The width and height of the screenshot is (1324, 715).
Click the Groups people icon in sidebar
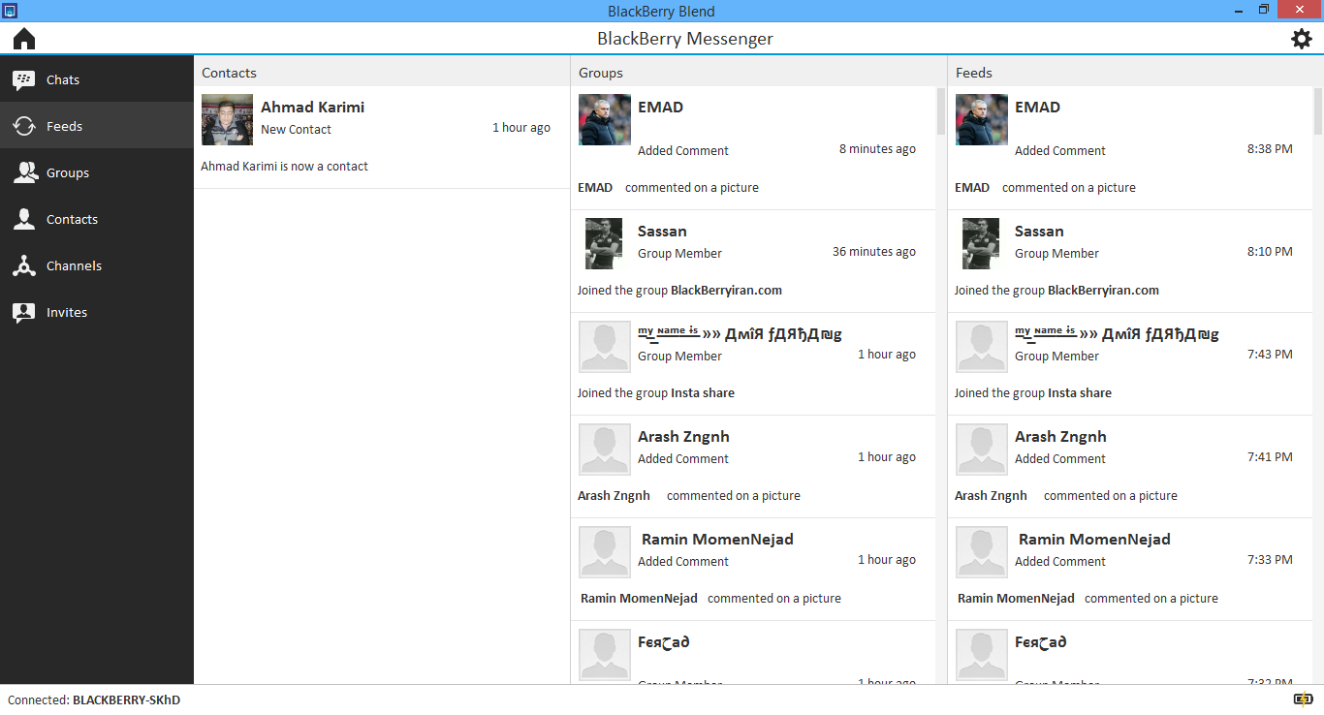(24, 172)
